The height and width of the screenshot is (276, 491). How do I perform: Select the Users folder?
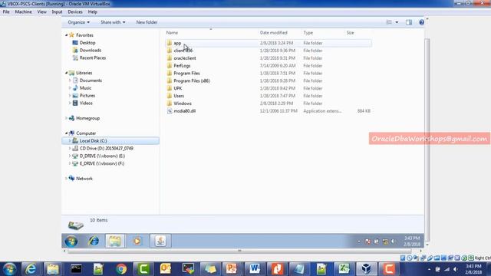179,96
